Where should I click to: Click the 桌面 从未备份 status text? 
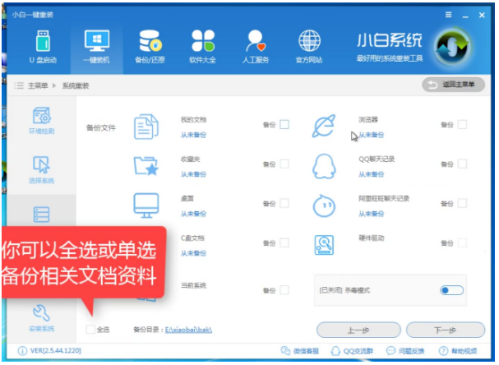193,214
